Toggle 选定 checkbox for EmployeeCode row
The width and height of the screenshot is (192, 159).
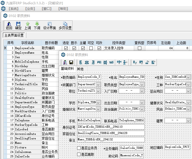(x=66, y=48)
